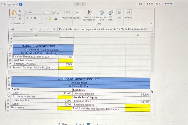Click Save & Exit
Viewport: 188px width, 125px height.
tap(153, 3)
